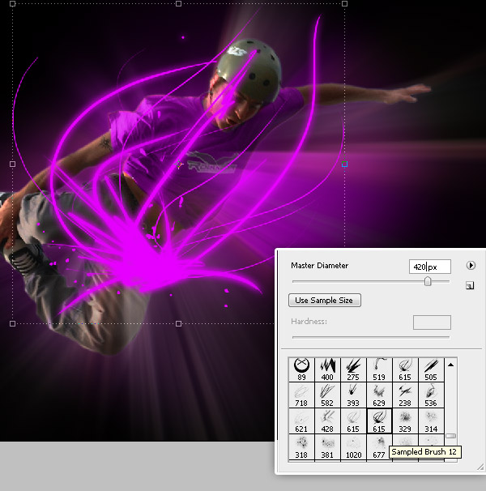Click the blue right-middle transform handle
The width and height of the screenshot is (486, 491).
[x=344, y=164]
